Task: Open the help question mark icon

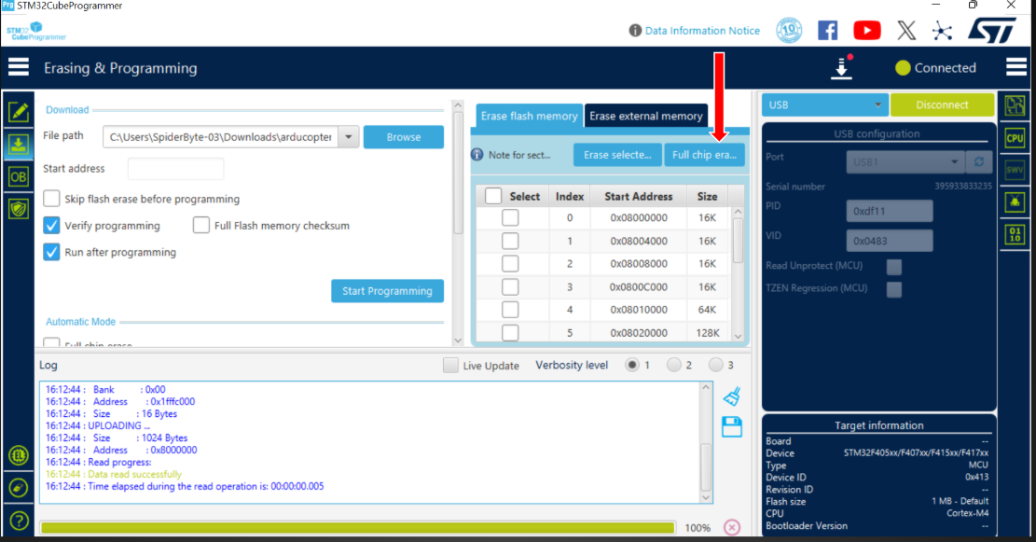Action: point(18,521)
